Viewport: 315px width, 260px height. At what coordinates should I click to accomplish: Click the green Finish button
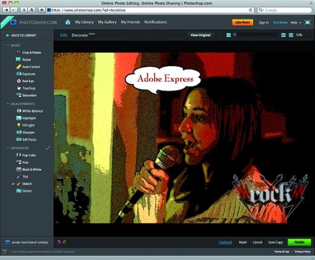coord(299,242)
